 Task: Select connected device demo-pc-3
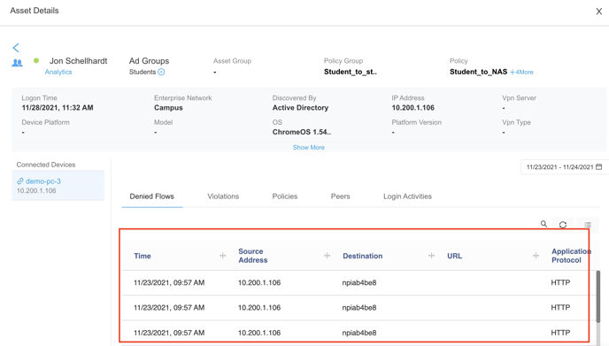(x=58, y=186)
